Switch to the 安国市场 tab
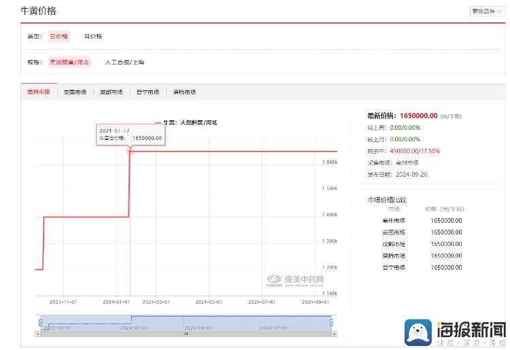Viewport: 510px width, 350px height. click(75, 92)
